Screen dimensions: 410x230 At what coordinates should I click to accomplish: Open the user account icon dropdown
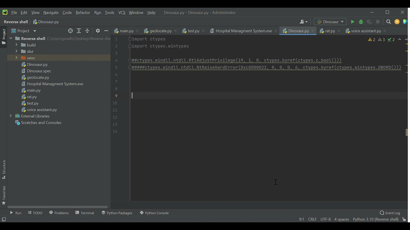304,22
